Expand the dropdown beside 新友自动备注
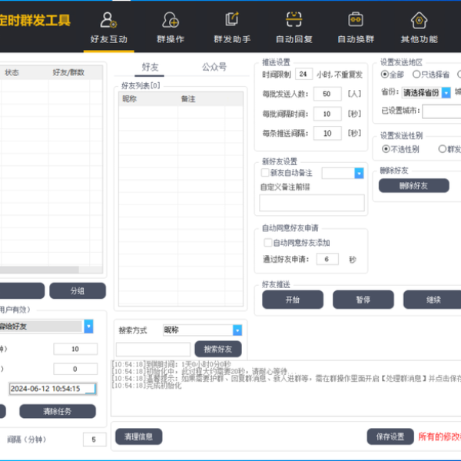The width and height of the screenshot is (461, 461). click(359, 174)
